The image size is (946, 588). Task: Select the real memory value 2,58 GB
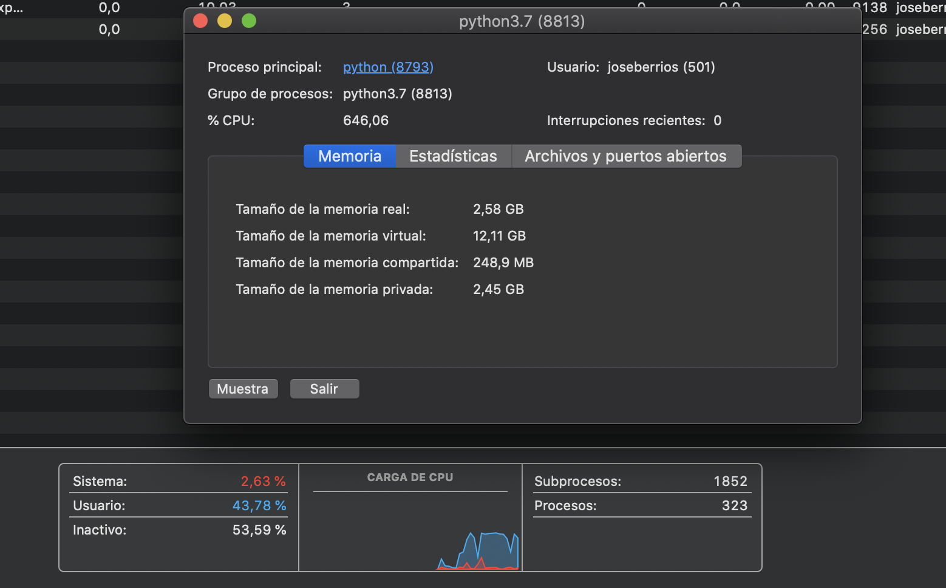click(x=499, y=209)
